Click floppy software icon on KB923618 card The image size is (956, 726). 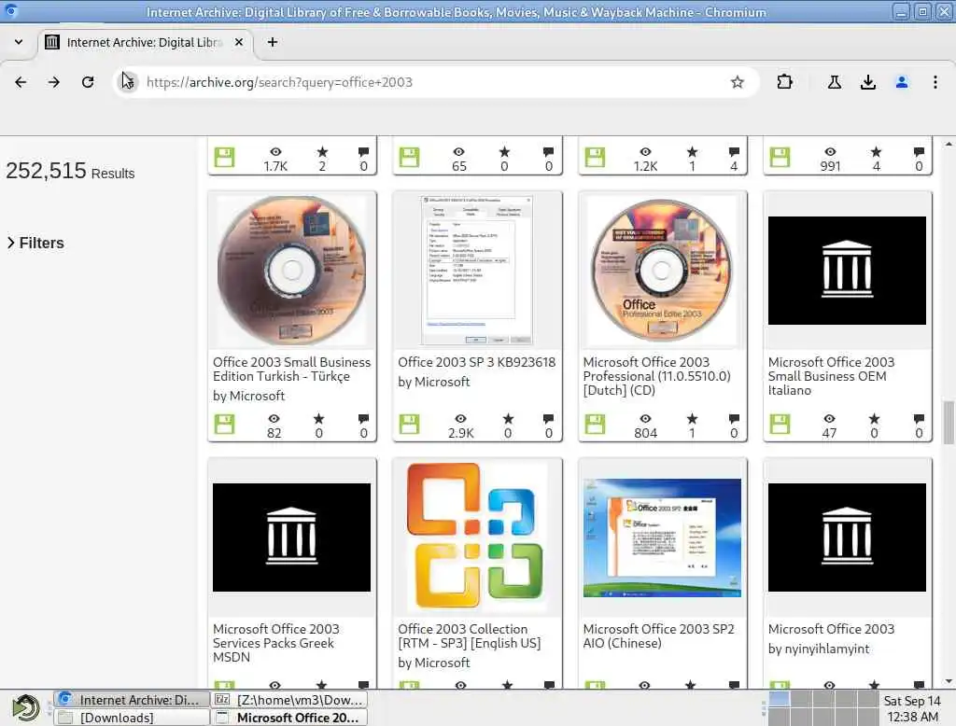pyautogui.click(x=409, y=424)
